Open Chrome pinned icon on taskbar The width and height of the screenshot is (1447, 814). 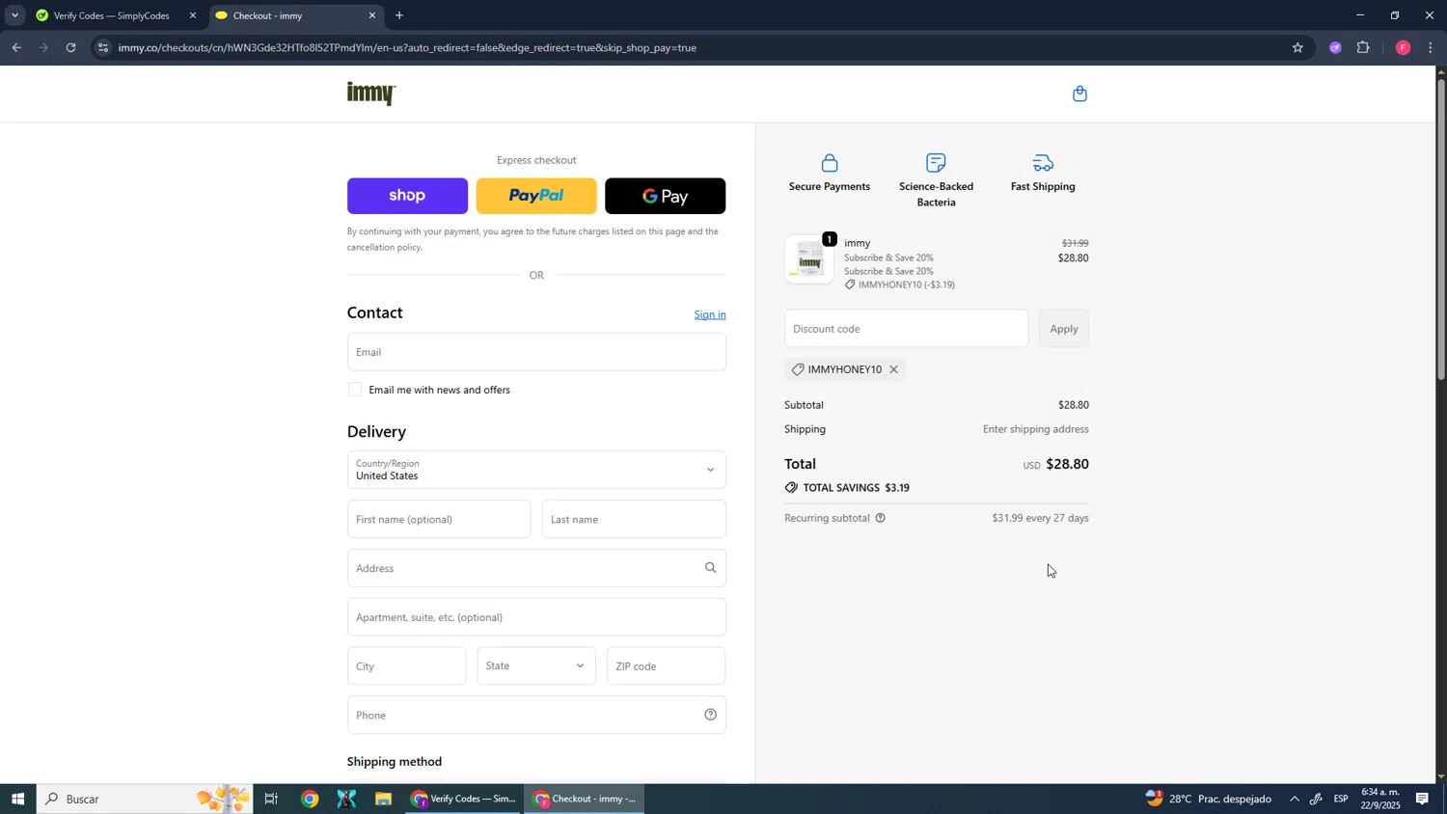[310, 799]
